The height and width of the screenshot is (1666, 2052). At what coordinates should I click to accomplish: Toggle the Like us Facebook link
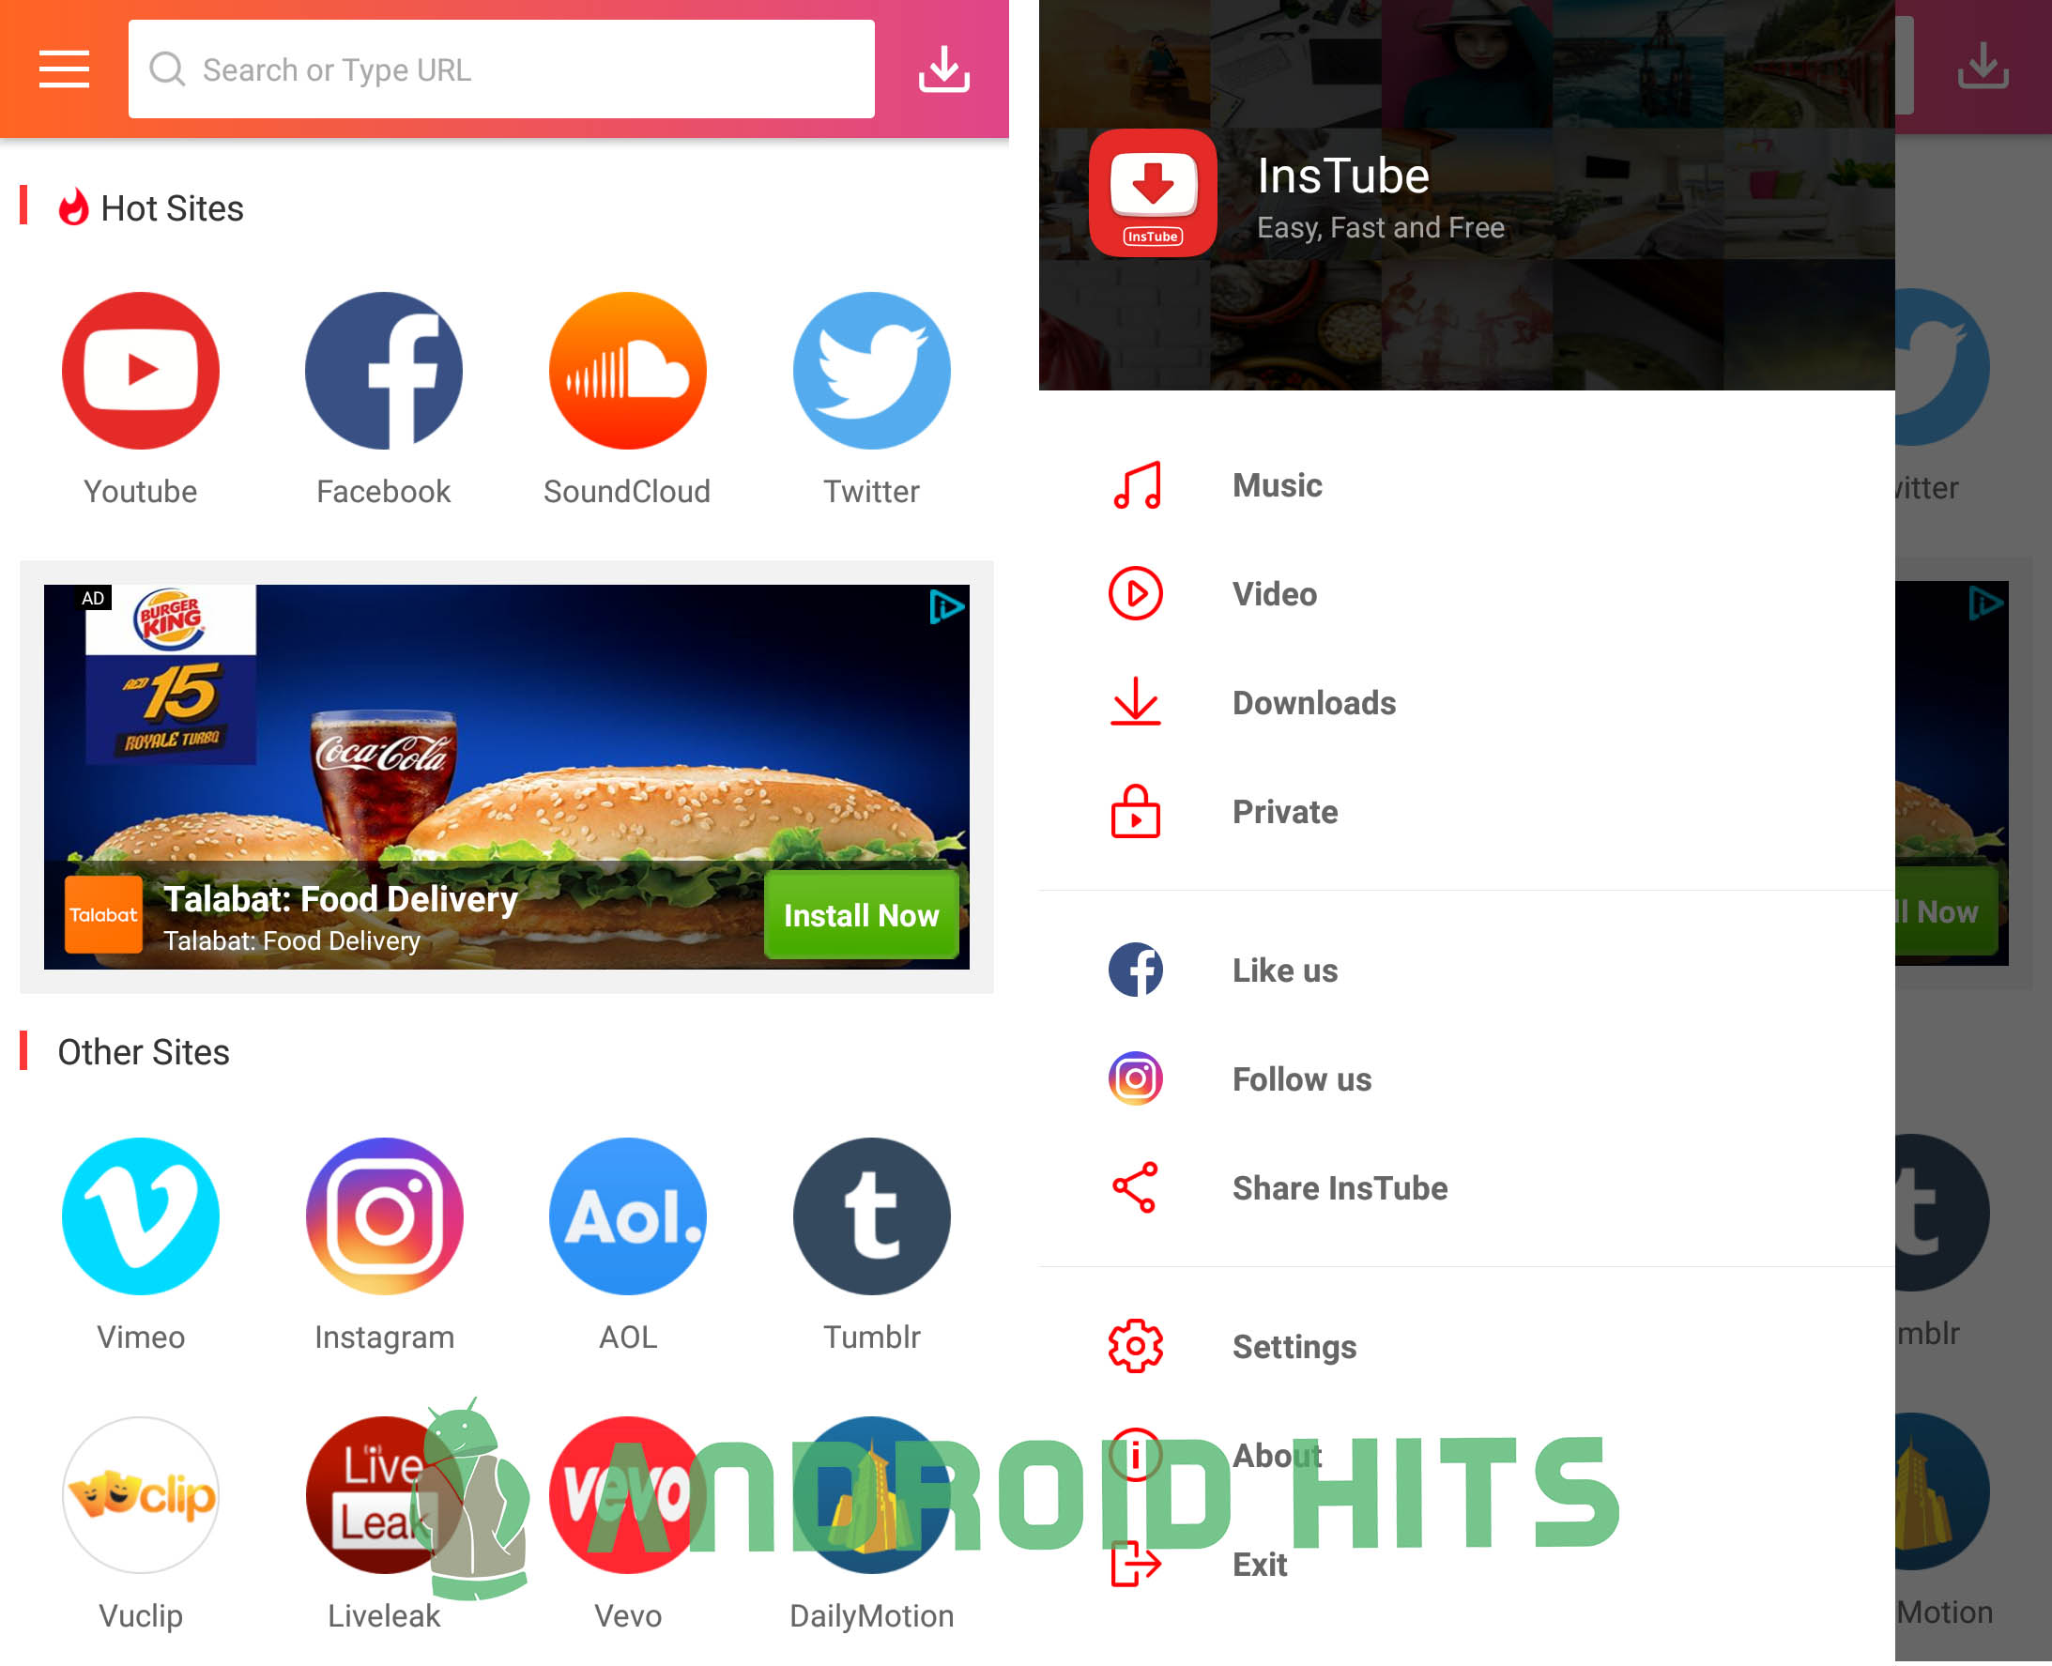coord(1282,971)
